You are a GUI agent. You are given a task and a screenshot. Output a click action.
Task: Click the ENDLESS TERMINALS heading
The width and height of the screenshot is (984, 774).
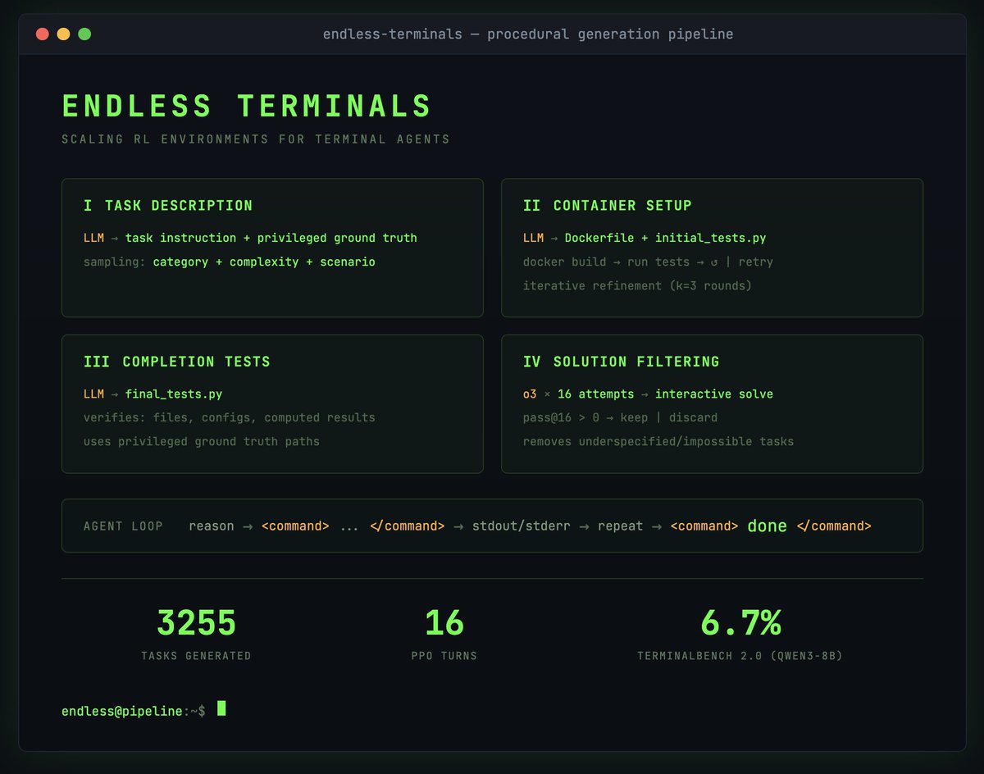(x=247, y=107)
